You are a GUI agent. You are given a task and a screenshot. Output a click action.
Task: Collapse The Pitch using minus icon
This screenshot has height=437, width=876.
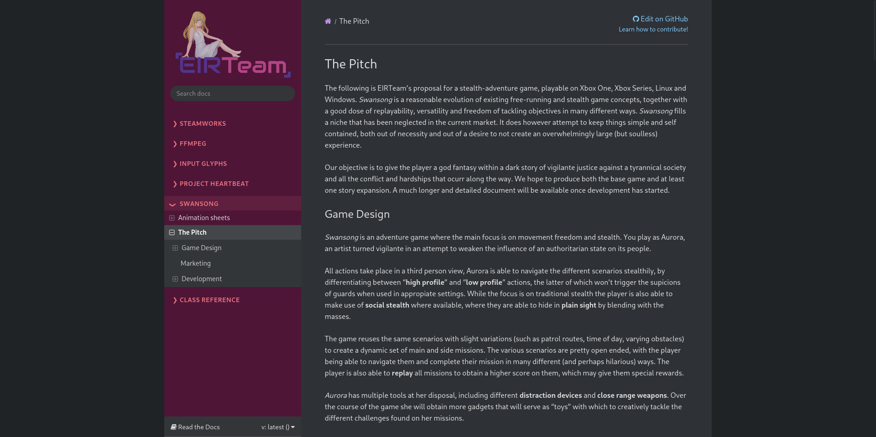pyautogui.click(x=172, y=232)
